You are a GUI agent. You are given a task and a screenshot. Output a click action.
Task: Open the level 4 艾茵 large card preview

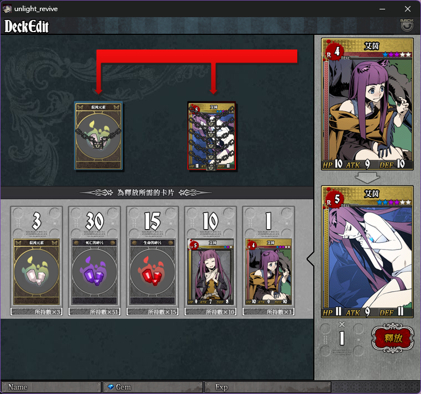tap(367, 104)
